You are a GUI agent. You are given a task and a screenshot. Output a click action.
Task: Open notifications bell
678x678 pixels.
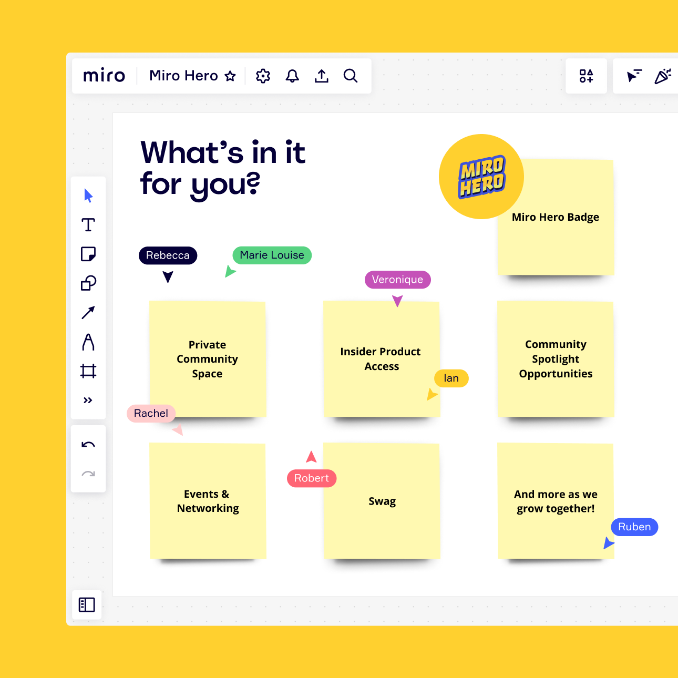292,76
